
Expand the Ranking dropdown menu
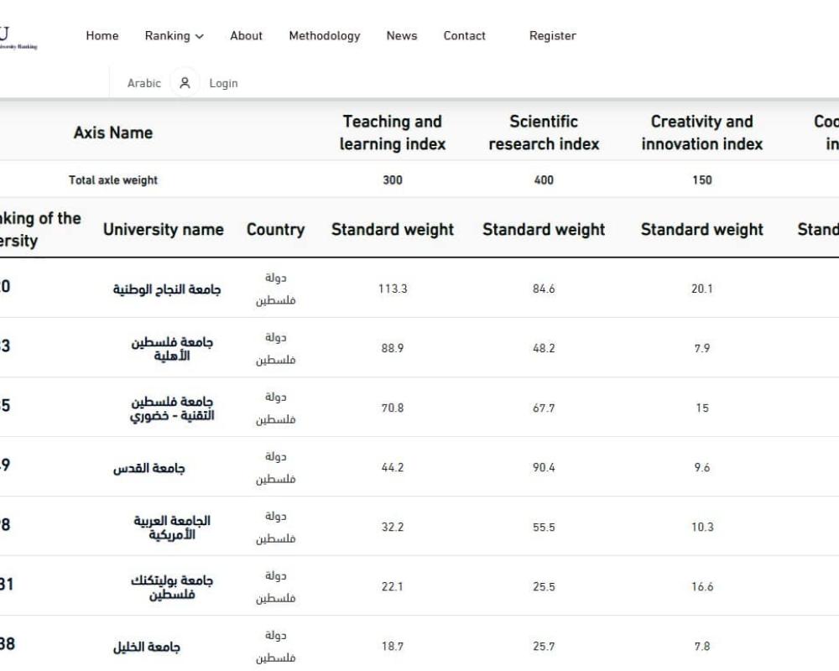[174, 36]
